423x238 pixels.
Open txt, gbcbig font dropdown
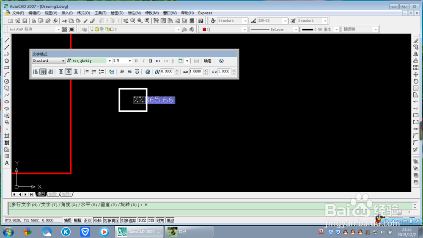(110, 61)
